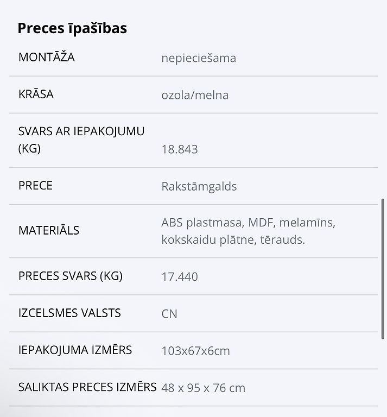The image size is (387, 417).
Task: Select the 17.440 product weight value
Action: pos(180,277)
